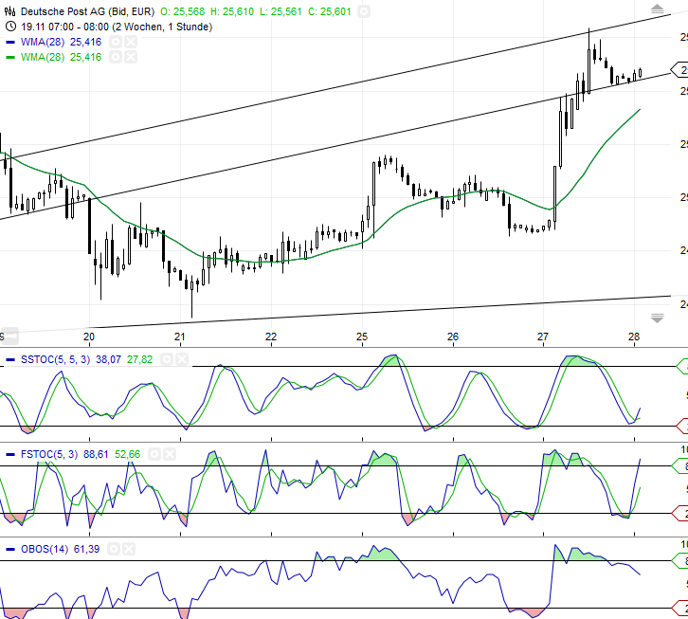Click the upward scale arrow at the price axis top
This screenshot has width=688, height=619.
pyautogui.click(x=657, y=9)
